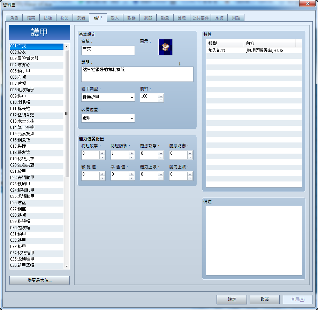The height and width of the screenshot is (310, 318).
Task: Switch to the 職業 tab
Action: [31, 18]
